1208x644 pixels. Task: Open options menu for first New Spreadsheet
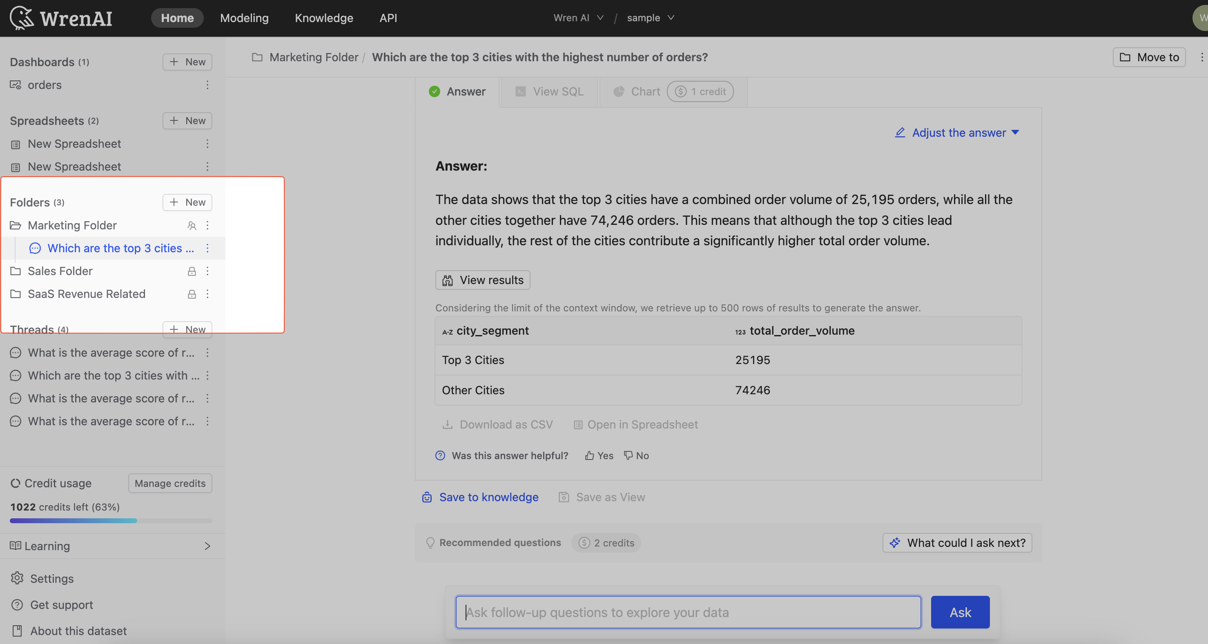tap(207, 144)
